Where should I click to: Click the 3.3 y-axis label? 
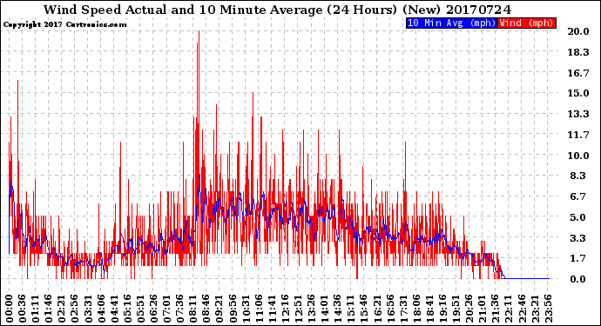[x=578, y=238]
